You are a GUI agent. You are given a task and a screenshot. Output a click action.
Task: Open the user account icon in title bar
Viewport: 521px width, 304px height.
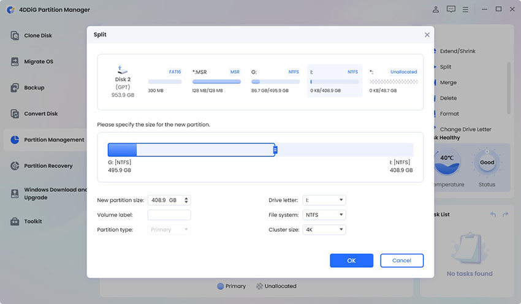point(436,9)
